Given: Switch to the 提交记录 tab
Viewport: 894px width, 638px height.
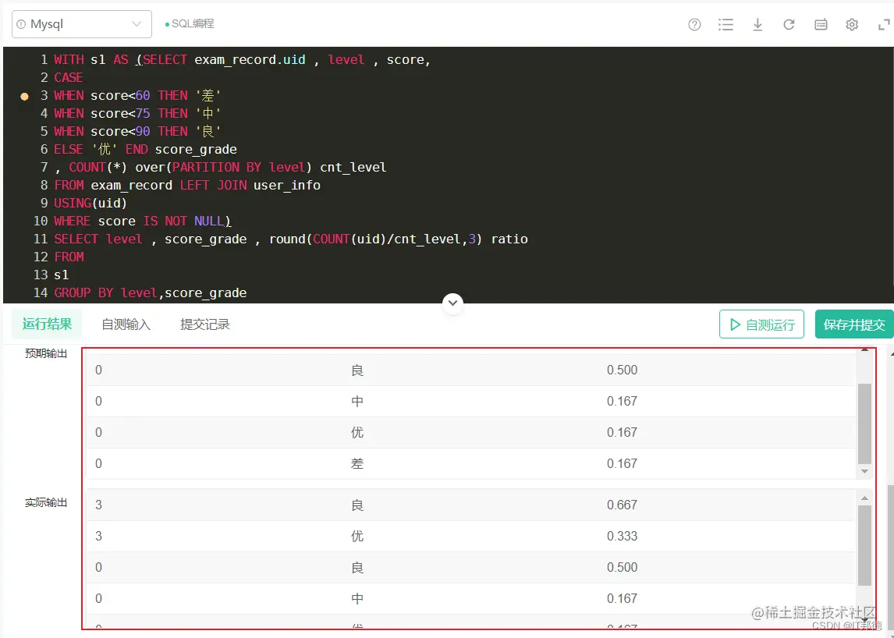Looking at the screenshot, I should click(205, 325).
